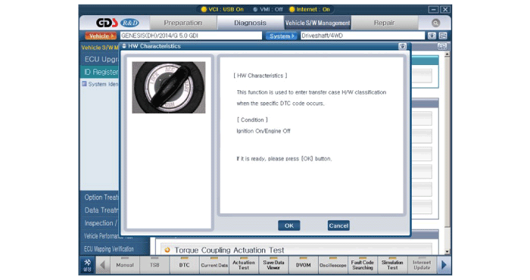The height and width of the screenshot is (280, 530).
Task: Advance bottom toolbar with right arrow
Action: pos(444,265)
